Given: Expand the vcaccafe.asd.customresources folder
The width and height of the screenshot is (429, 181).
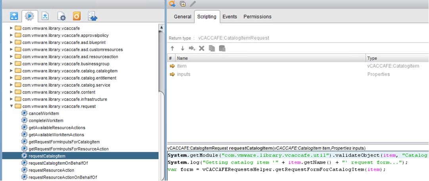Looking at the screenshot, I should (11, 50).
